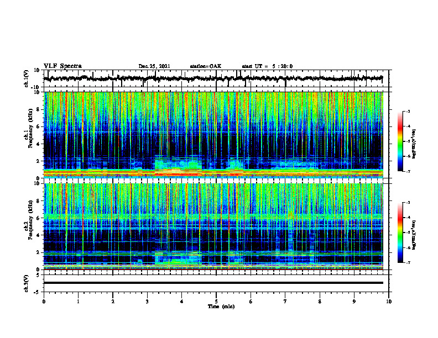The image size is (438, 338).
Task: Click time axis tick label "9"
Action: pos(354,302)
